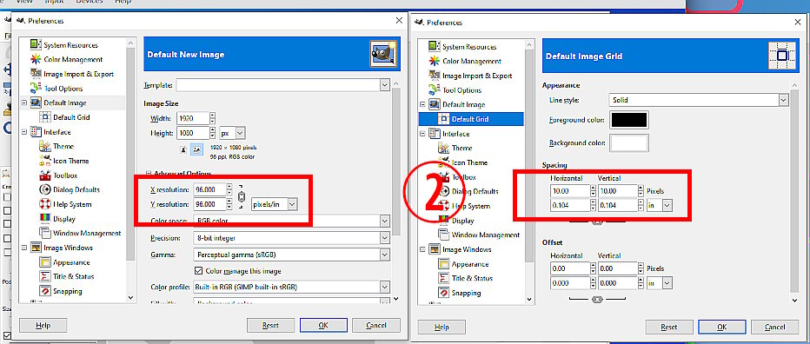This screenshot has height=344, width=810.
Task: Choose landscape orientation button
Action: tap(196, 149)
